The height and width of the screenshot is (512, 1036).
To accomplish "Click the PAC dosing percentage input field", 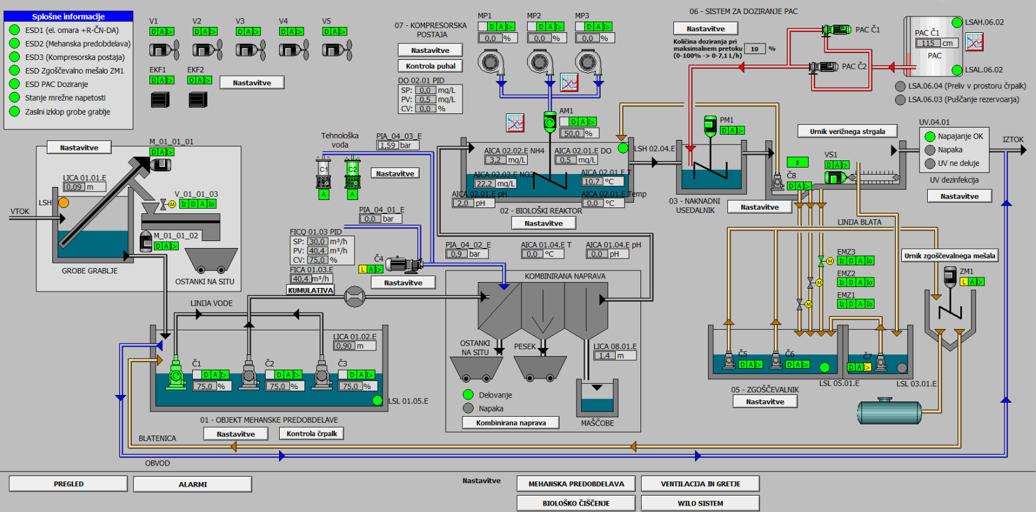I will click(755, 49).
